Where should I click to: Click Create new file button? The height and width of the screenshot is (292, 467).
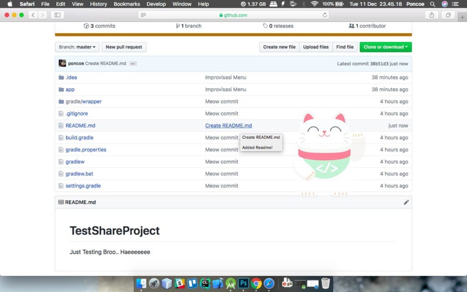(280, 47)
